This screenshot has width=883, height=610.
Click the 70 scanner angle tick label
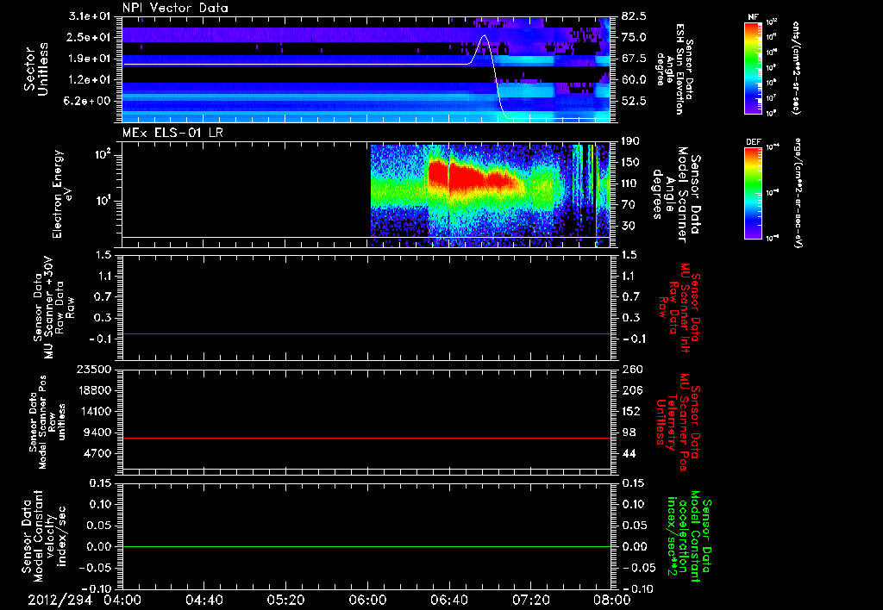[x=629, y=204]
